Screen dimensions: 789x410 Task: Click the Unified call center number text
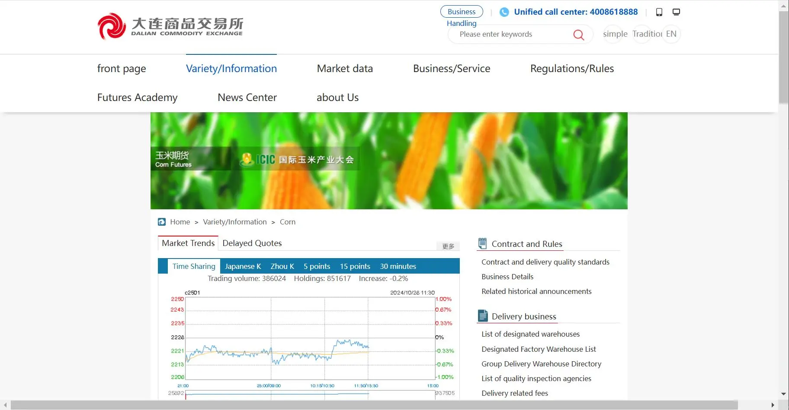pyautogui.click(x=576, y=12)
